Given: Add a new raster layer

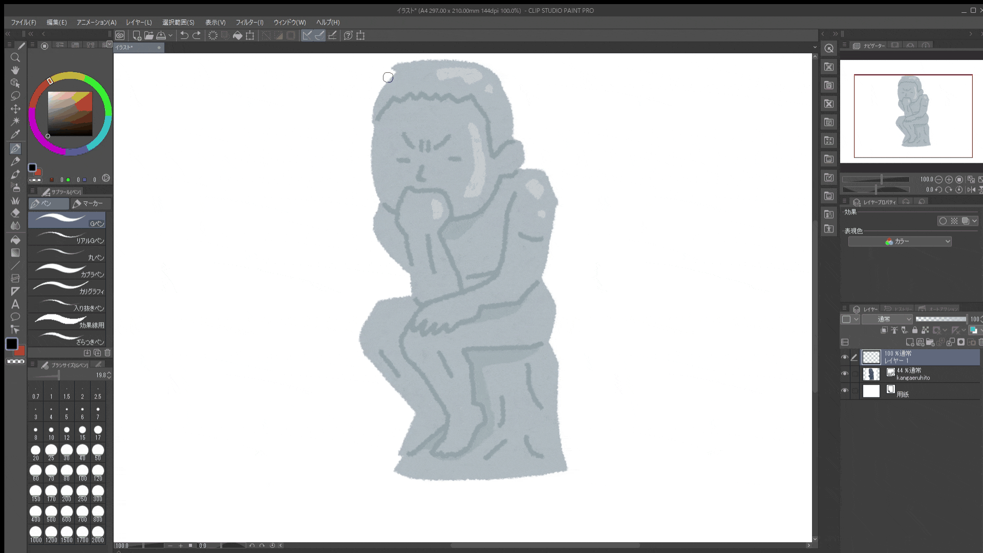Looking at the screenshot, I should [x=910, y=342].
